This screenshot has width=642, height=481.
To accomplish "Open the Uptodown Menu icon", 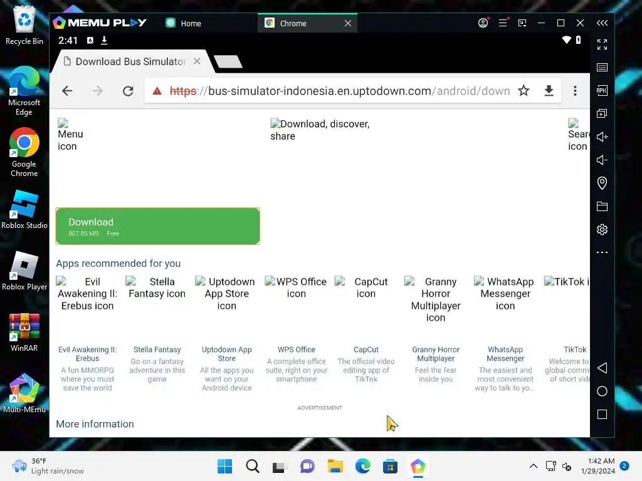I will tap(70, 135).
